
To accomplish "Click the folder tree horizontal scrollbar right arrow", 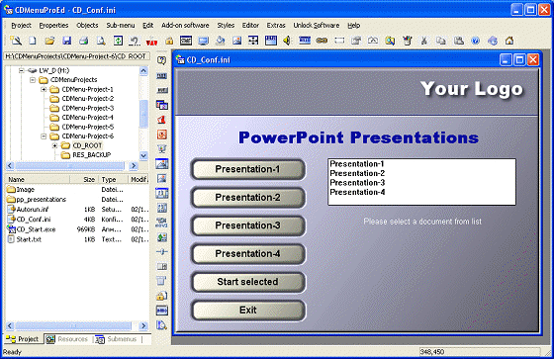I will point(134,165).
